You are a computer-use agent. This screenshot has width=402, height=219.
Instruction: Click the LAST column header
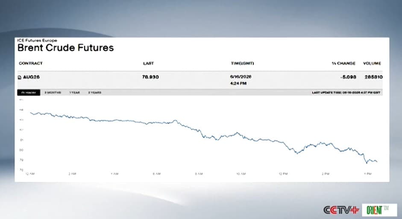(148, 63)
